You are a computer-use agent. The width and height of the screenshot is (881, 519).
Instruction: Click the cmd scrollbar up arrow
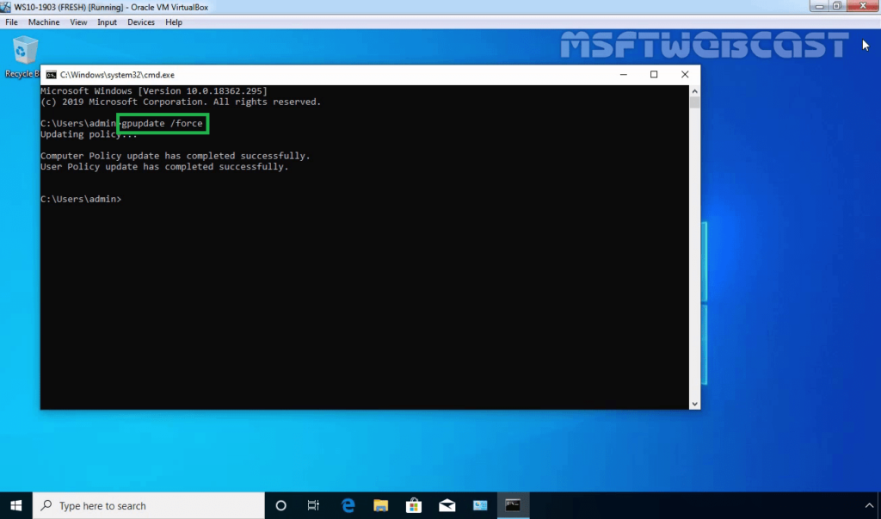(695, 91)
